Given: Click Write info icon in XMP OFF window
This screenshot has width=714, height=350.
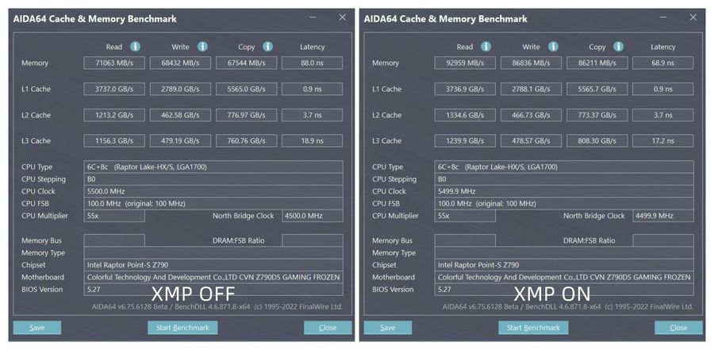Looking at the screenshot, I should (202, 47).
